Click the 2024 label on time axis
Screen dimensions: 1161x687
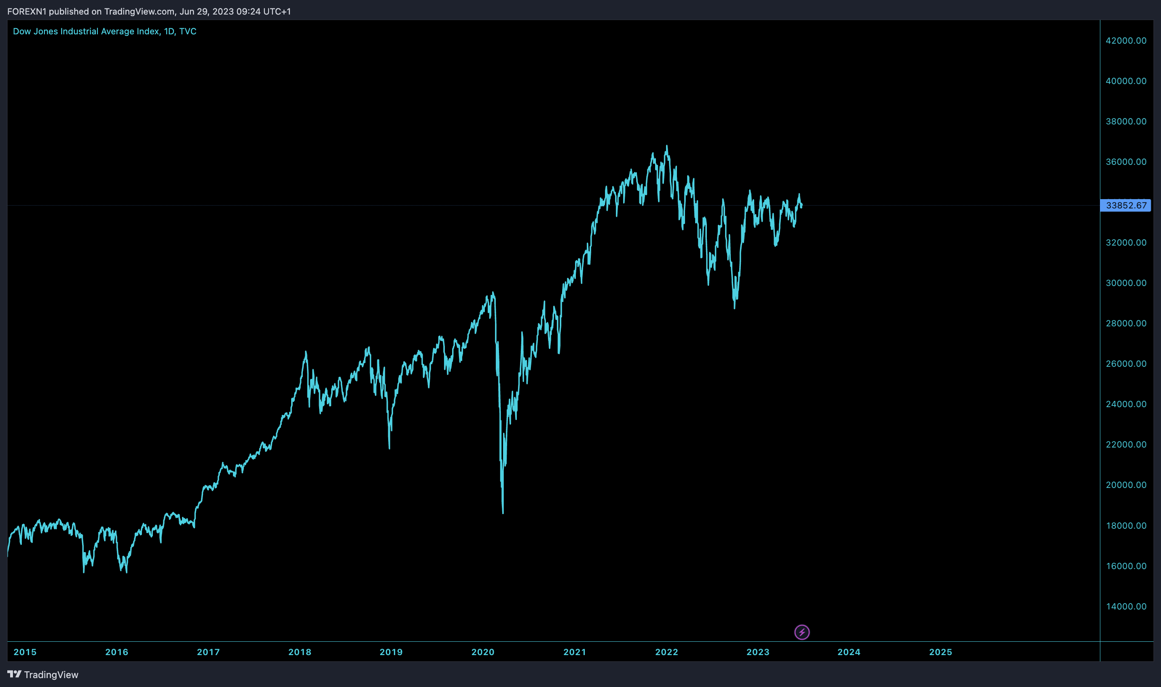pos(849,652)
